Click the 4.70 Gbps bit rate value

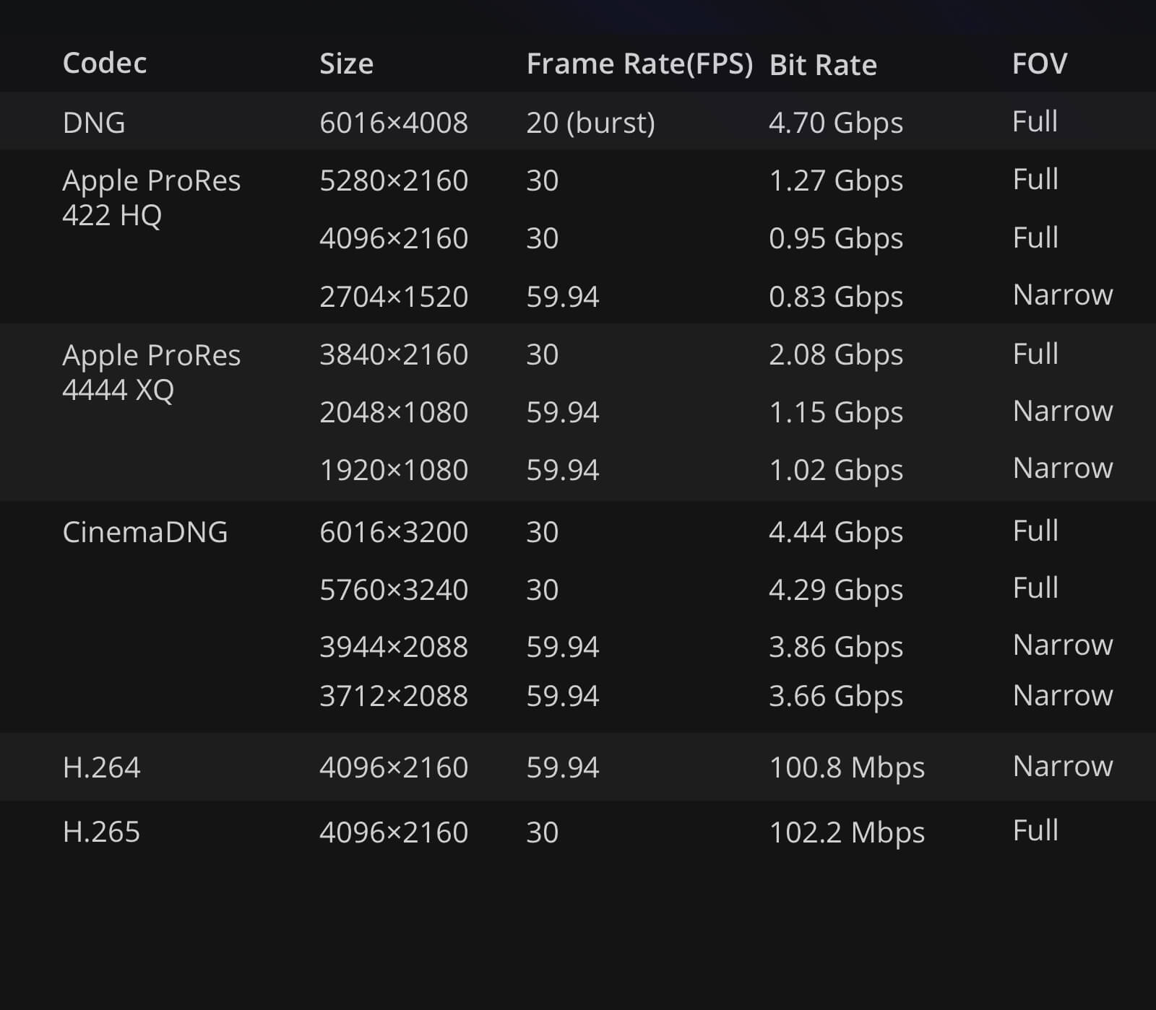836,123
